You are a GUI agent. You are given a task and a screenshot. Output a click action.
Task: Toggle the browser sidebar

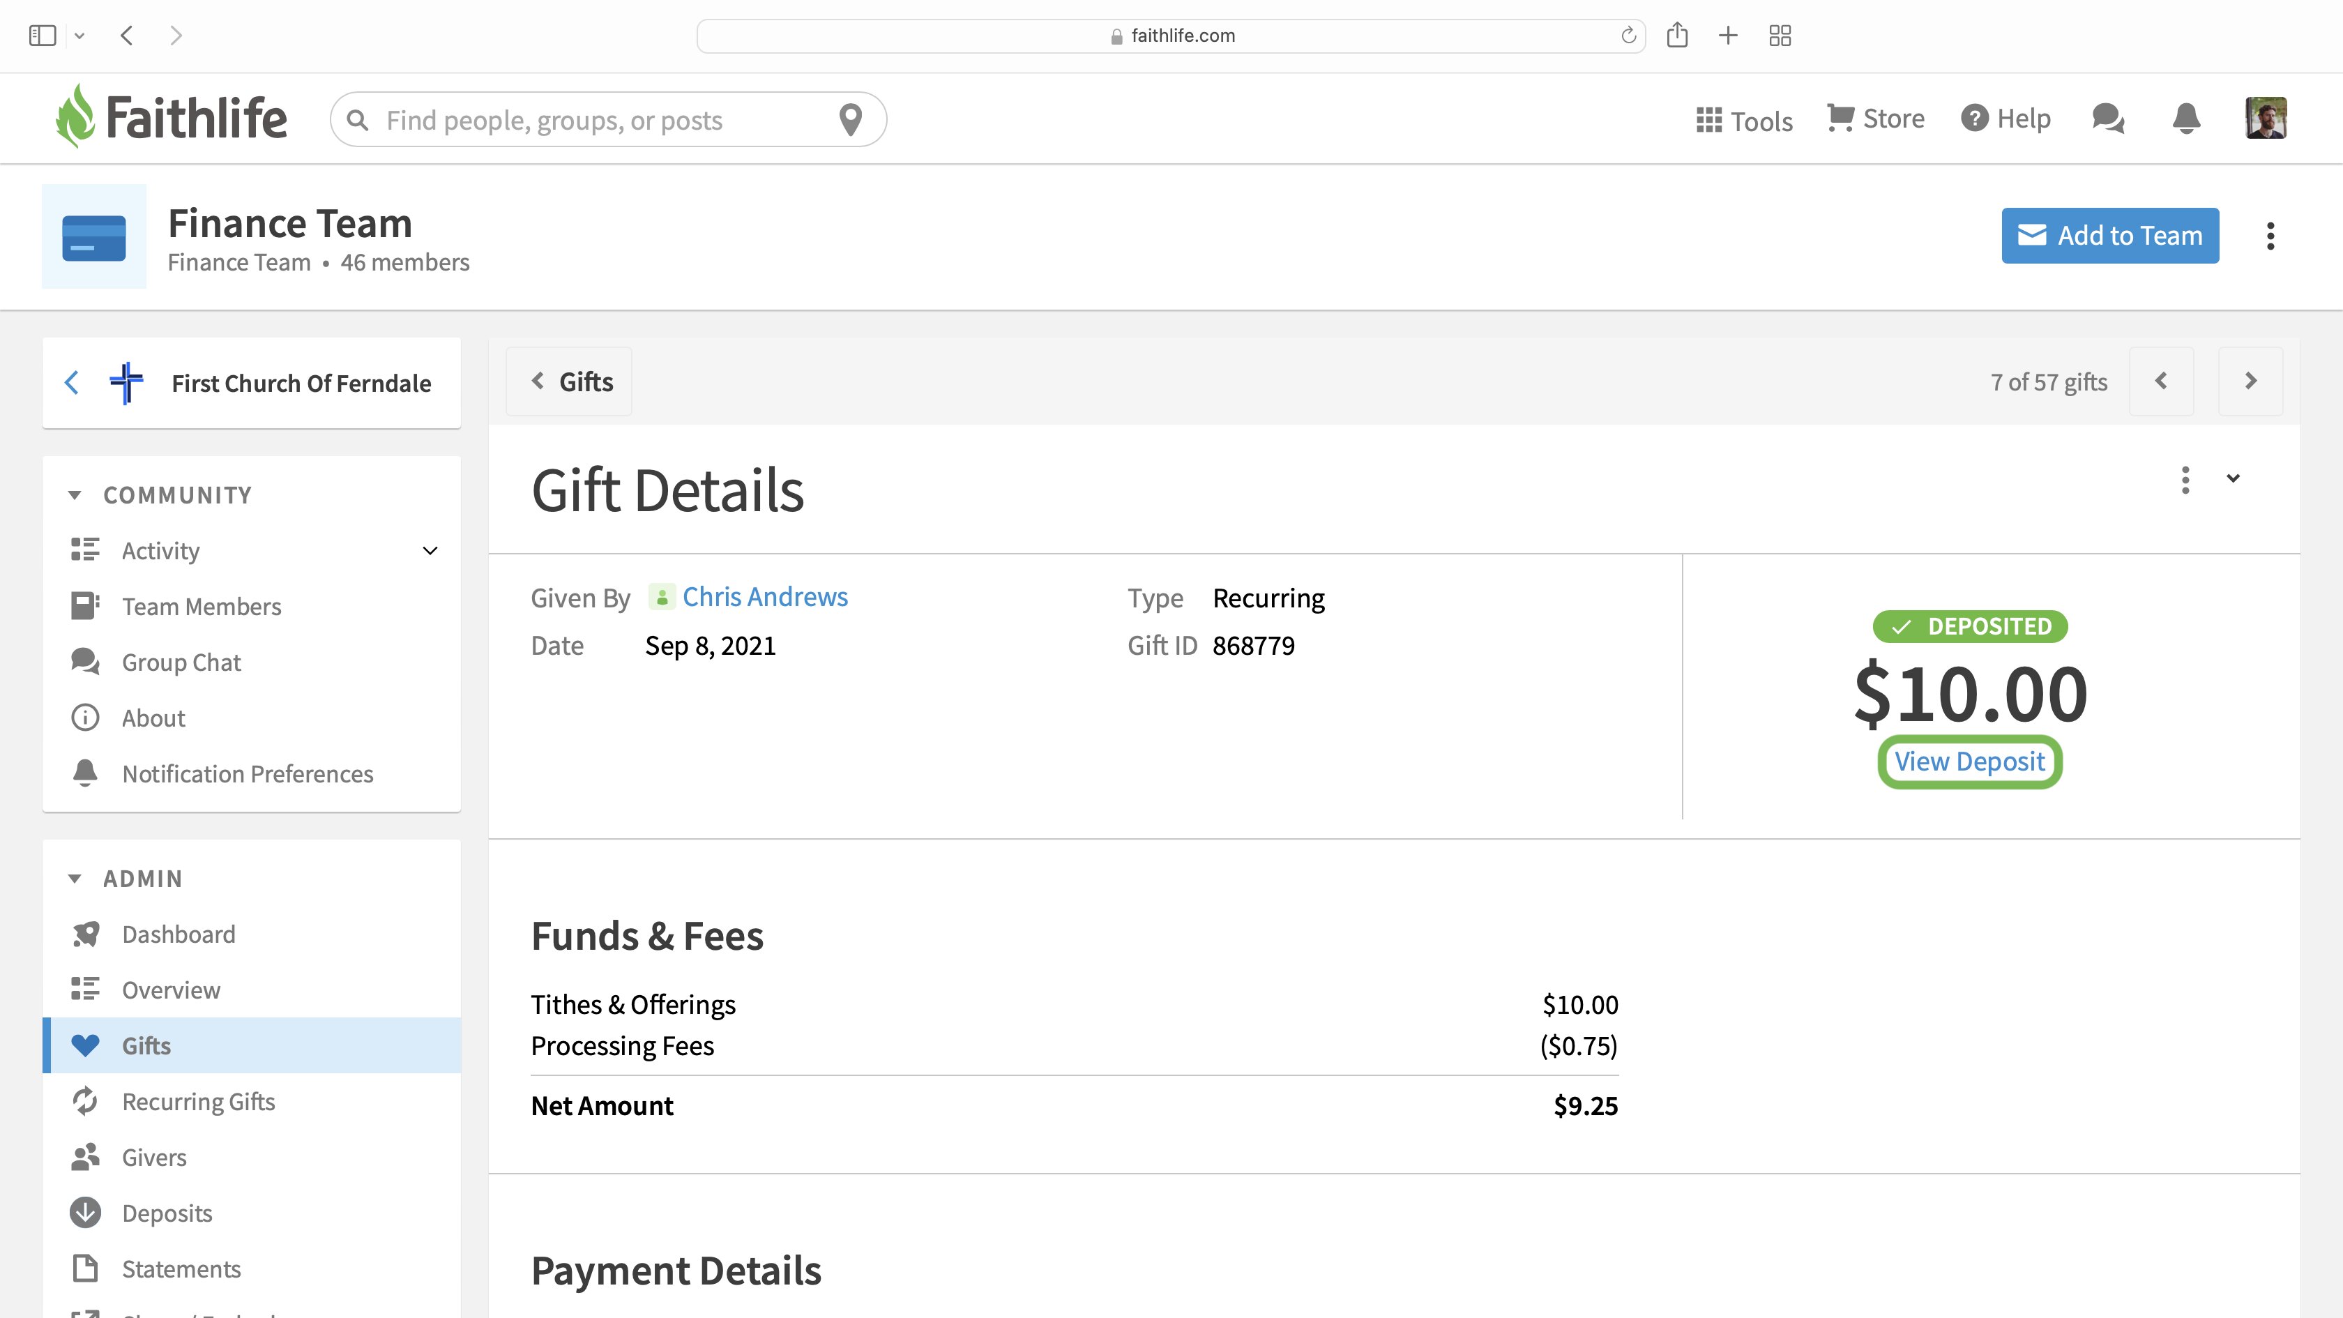pyautogui.click(x=43, y=36)
